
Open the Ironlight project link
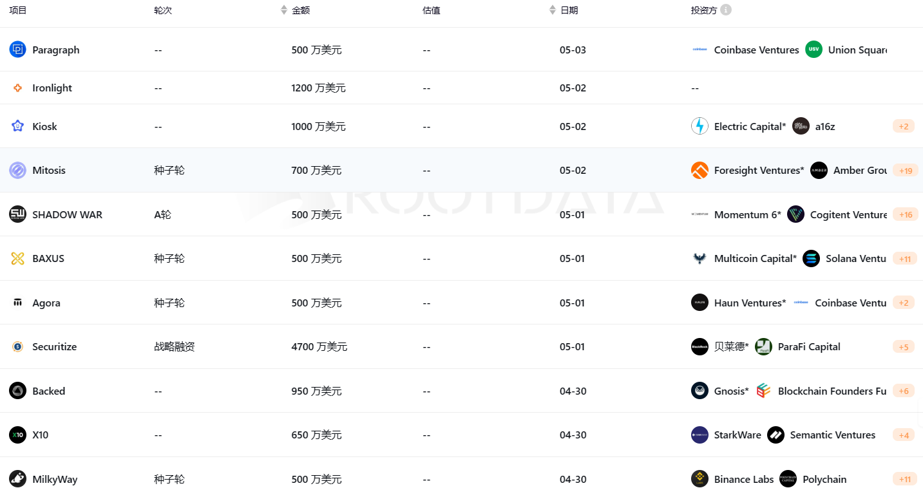tap(52, 88)
